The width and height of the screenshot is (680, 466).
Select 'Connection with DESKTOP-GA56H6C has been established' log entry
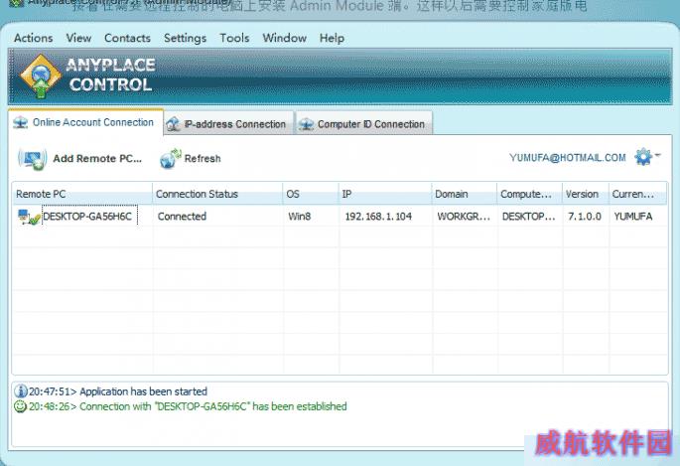coord(188,406)
